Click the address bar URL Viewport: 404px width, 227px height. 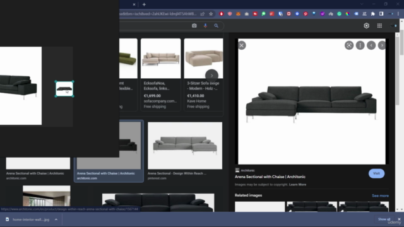click(158, 14)
